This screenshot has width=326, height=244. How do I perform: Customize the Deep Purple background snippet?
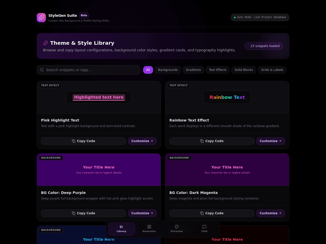pos(142,213)
